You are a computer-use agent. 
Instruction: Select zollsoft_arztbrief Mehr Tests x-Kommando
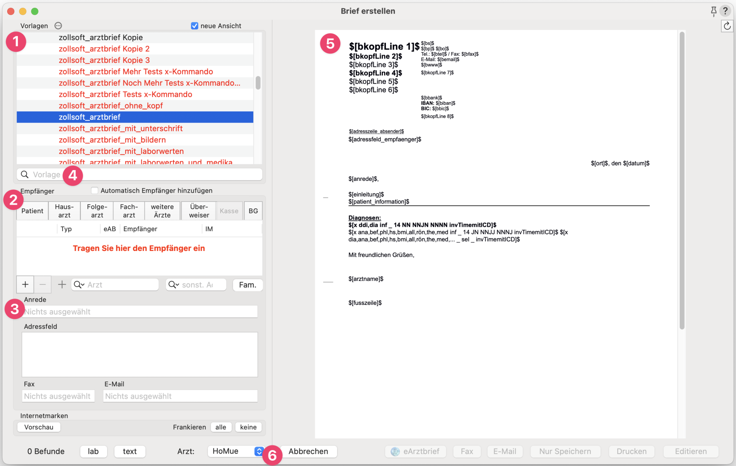click(x=135, y=72)
